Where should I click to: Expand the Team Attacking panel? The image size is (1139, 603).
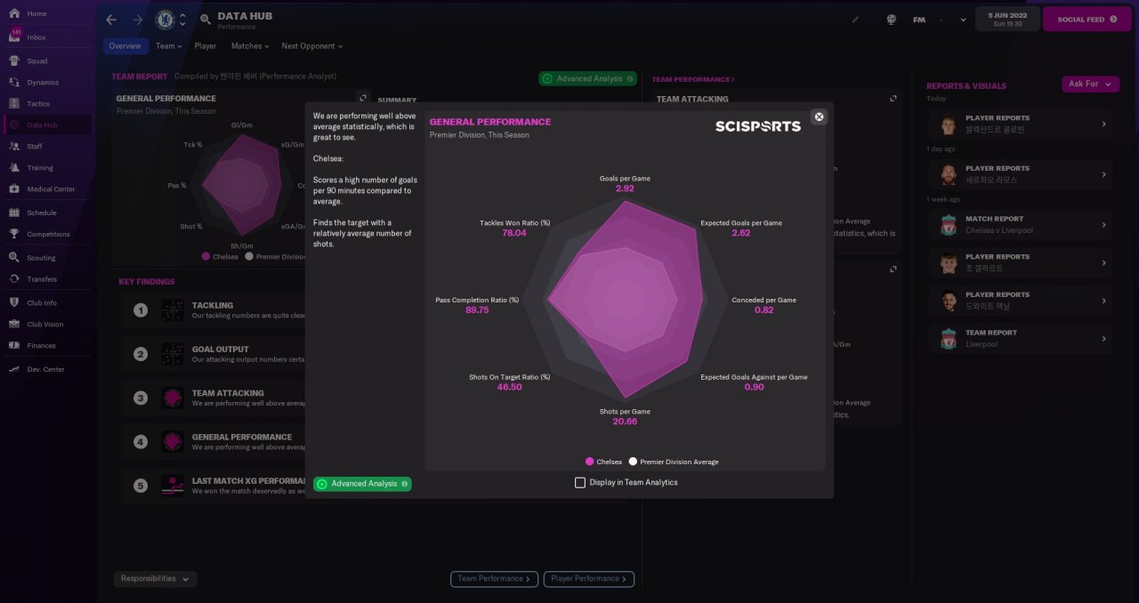point(893,99)
